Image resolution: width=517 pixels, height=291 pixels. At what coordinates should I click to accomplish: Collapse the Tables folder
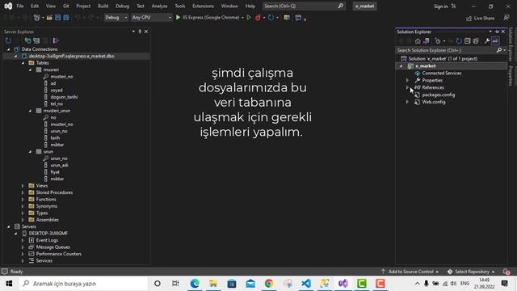[x=23, y=63]
